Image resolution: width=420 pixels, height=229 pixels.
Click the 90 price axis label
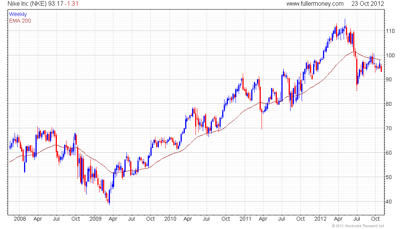pos(389,79)
